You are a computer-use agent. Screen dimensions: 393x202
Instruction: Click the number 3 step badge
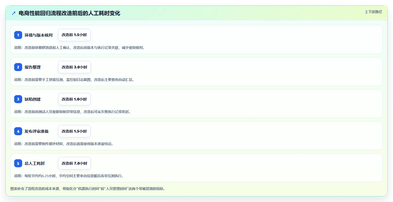coord(18,99)
